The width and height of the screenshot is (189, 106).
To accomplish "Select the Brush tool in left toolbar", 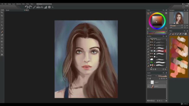I will click(2, 32).
